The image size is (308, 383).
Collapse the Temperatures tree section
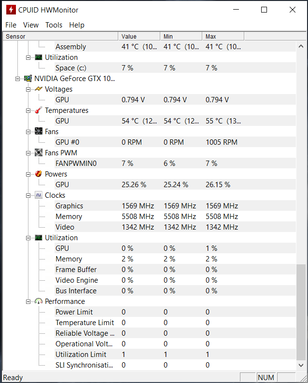[x=28, y=110]
